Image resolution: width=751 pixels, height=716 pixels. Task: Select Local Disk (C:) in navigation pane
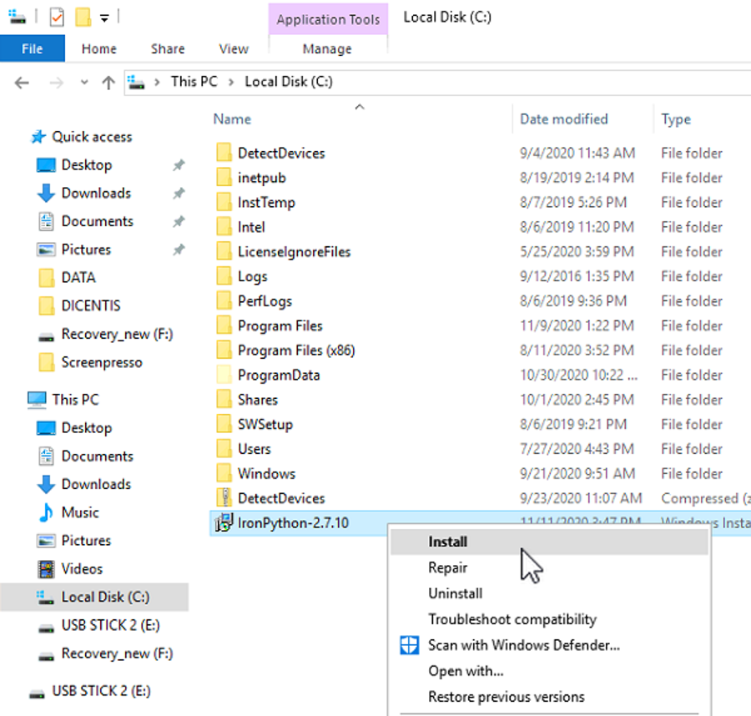tap(105, 598)
